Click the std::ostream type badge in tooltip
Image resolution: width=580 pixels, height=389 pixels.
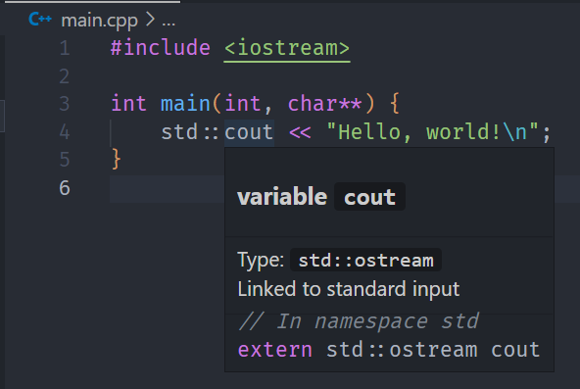(x=365, y=261)
